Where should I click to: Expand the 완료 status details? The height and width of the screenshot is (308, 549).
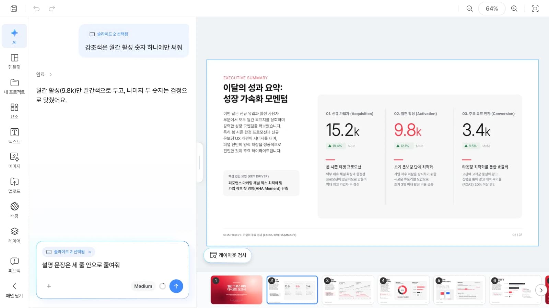coord(44,74)
